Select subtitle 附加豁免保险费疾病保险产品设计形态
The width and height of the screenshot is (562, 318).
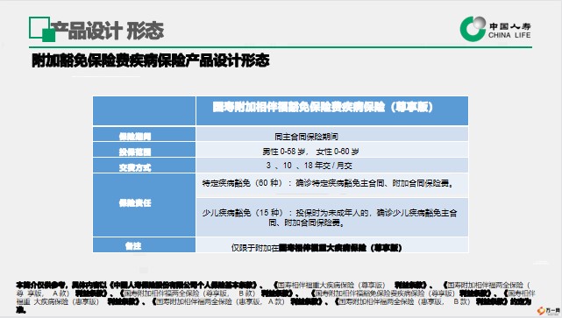pos(151,60)
